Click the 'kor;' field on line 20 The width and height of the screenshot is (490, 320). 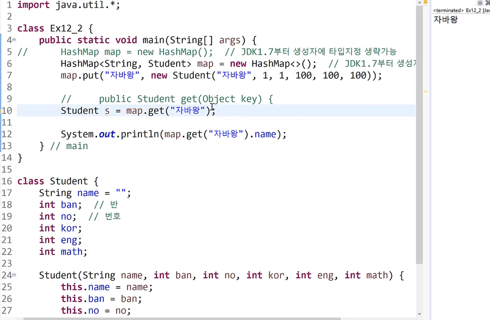[x=71, y=228]
